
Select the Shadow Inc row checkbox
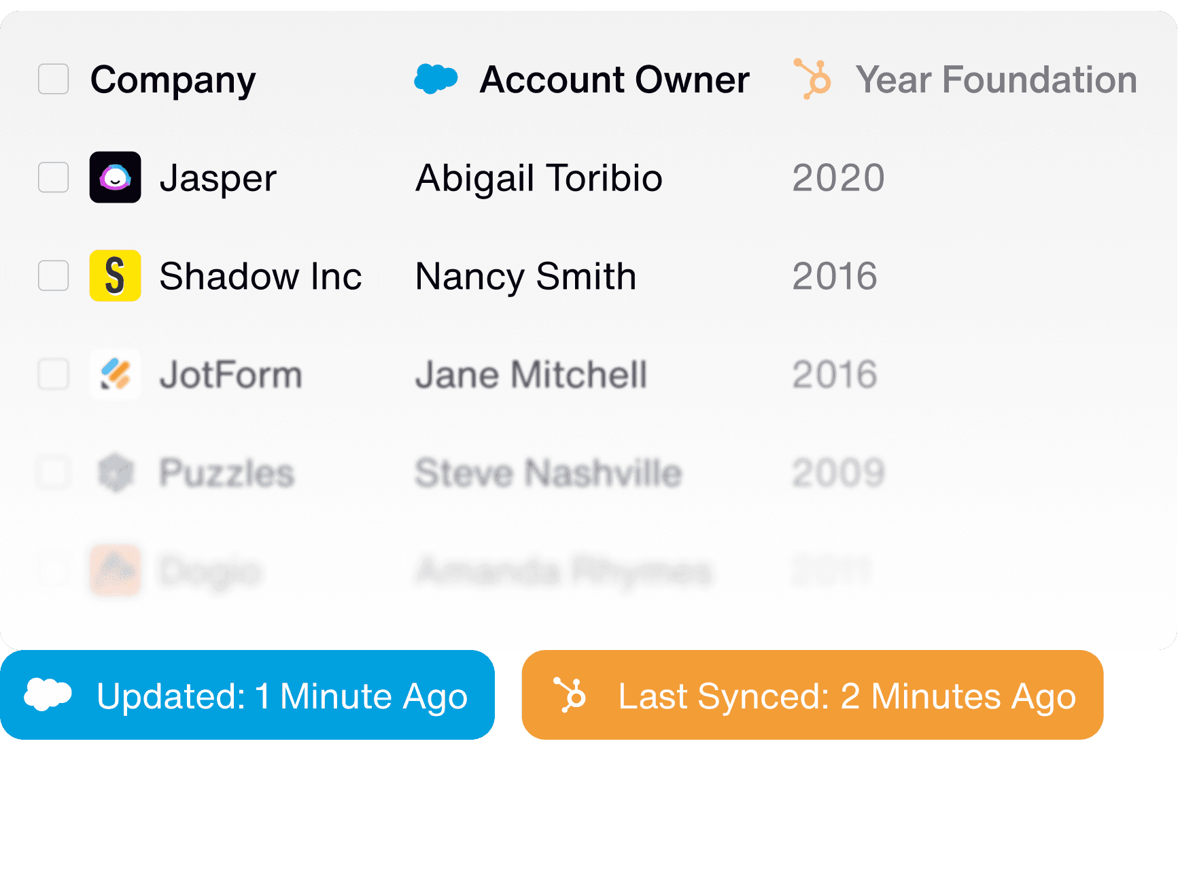coord(54,275)
